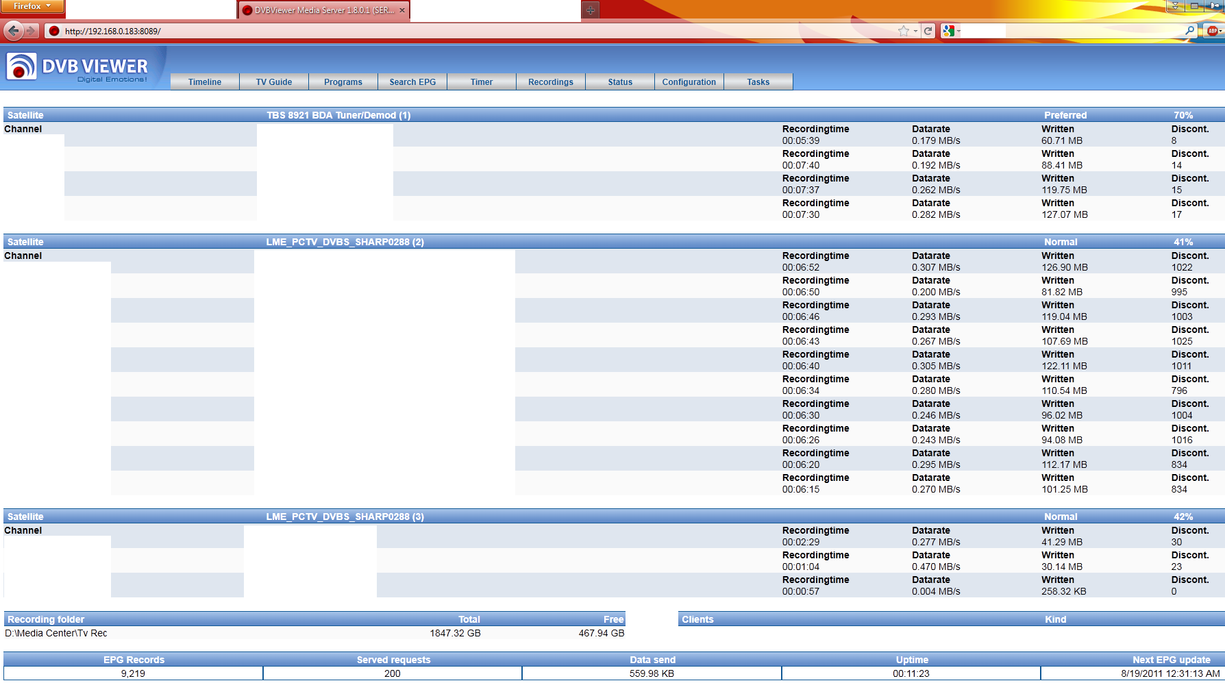Reload the page with refresh icon
This screenshot has height=683, width=1225.
coord(928,31)
